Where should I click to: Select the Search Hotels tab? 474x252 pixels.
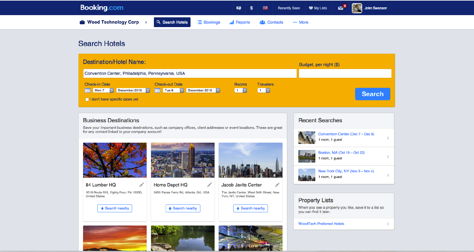(172, 22)
